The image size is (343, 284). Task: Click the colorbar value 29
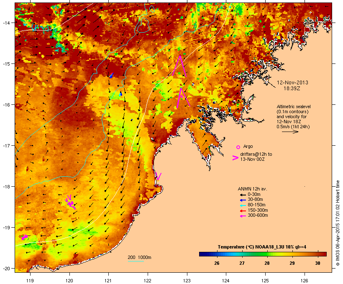click(x=292, y=263)
